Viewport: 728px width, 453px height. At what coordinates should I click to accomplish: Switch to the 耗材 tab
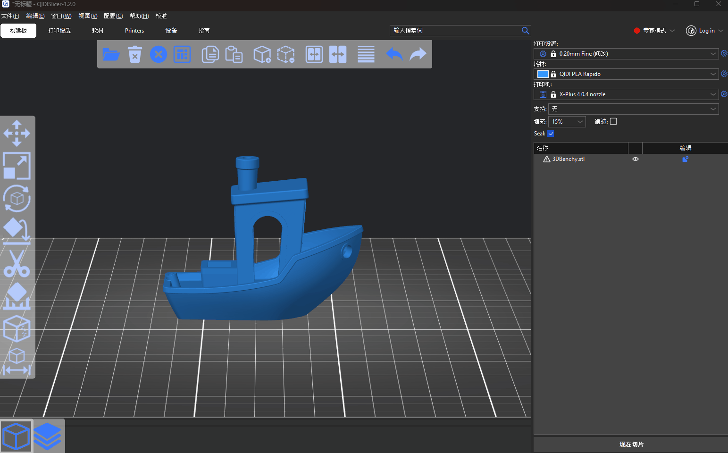click(98, 31)
